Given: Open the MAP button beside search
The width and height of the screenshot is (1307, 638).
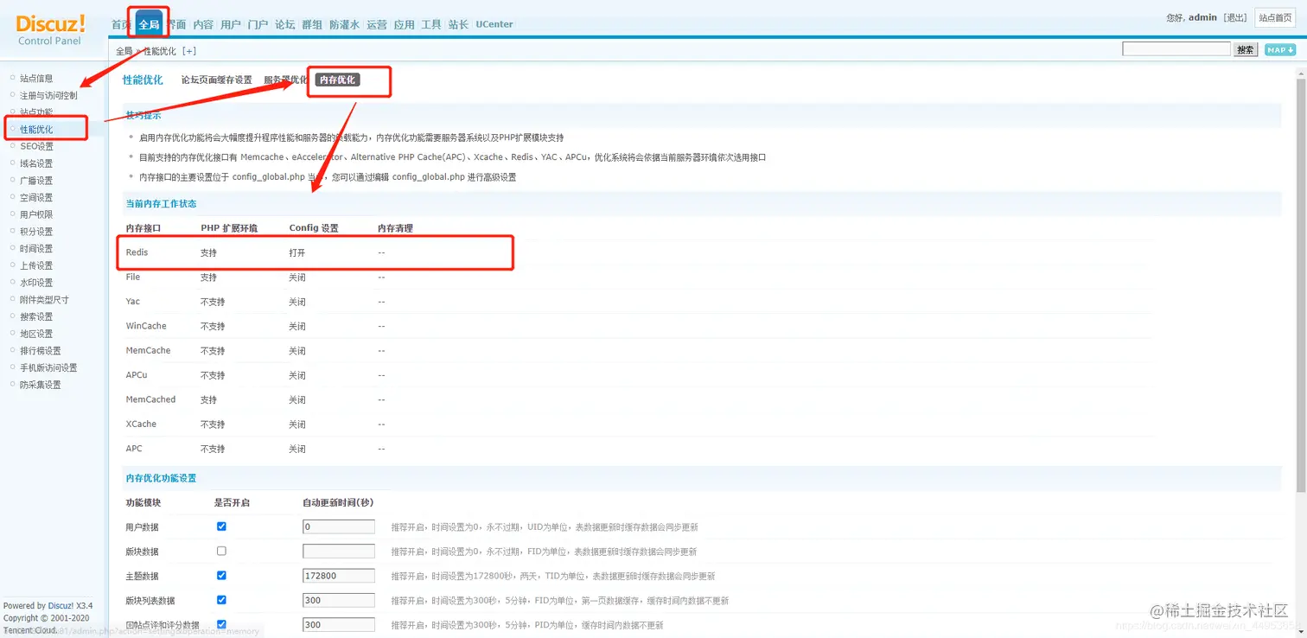Looking at the screenshot, I should click(x=1280, y=50).
